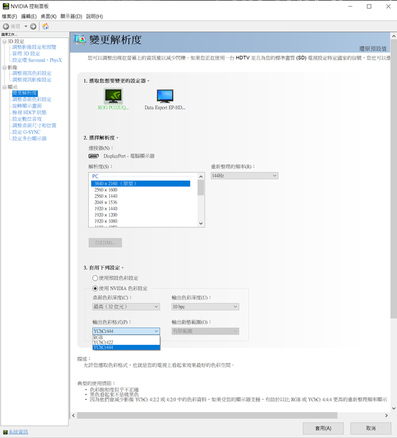Screen dimensions: 397x438
Task: Open 檢視 HDCP 狀態 tree item
Action: [29, 113]
